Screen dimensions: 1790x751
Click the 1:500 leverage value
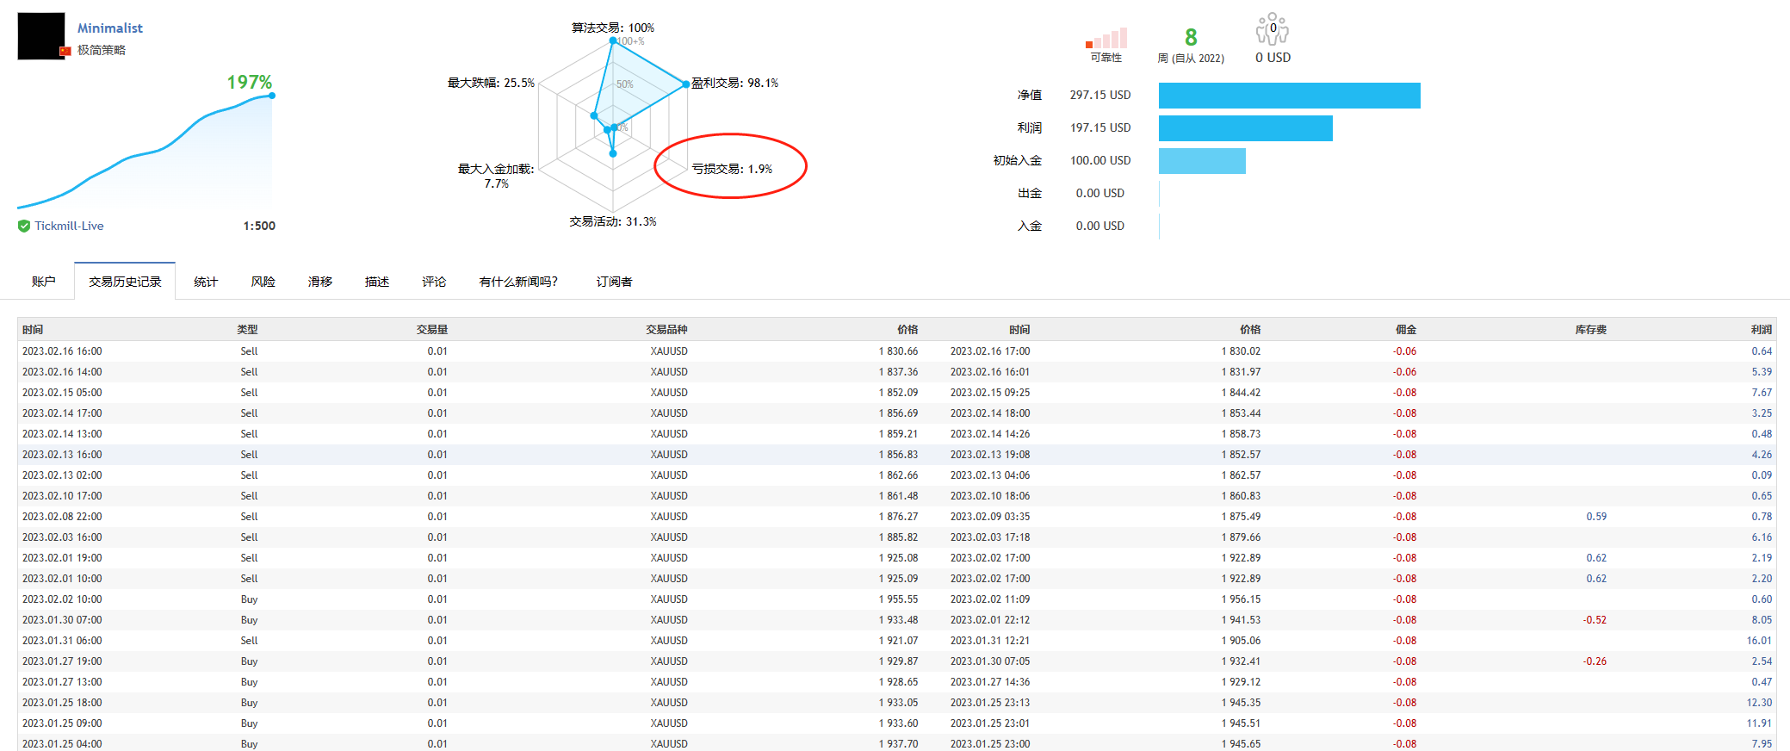tap(259, 226)
